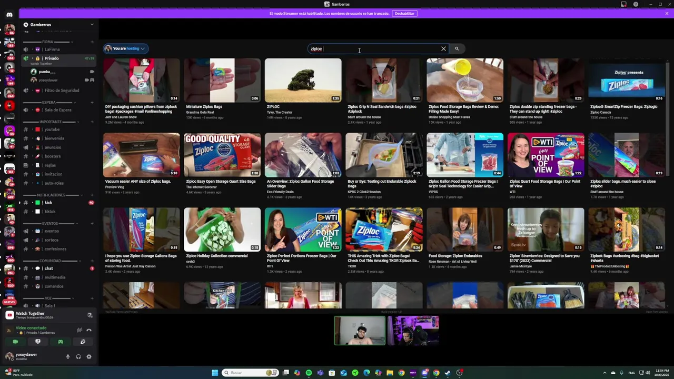This screenshot has height=379, width=674.
Task: Open Ziploc Easy Open Storage Quart video
Action: coord(222,155)
